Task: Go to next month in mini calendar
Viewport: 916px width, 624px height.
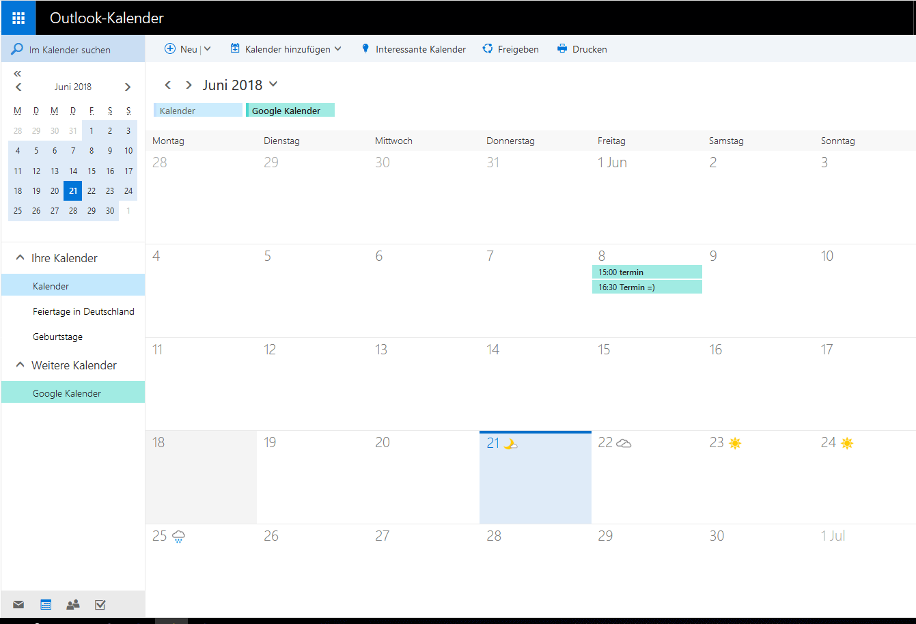Action: click(128, 87)
